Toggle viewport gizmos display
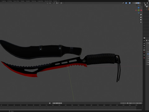149x112 pixels. [126, 3]
